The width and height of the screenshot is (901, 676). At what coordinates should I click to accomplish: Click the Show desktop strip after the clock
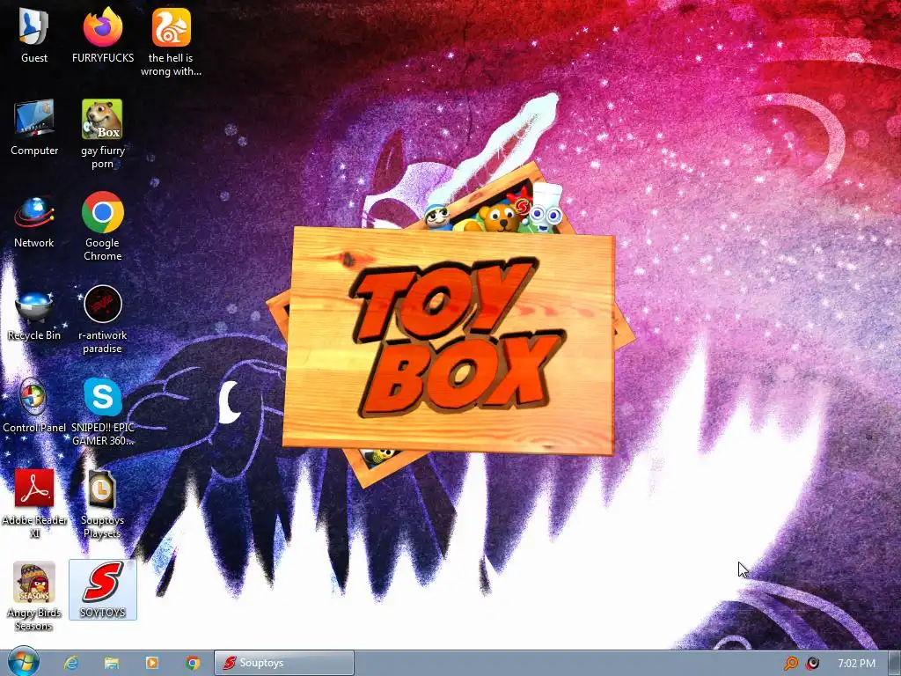tap(895, 663)
